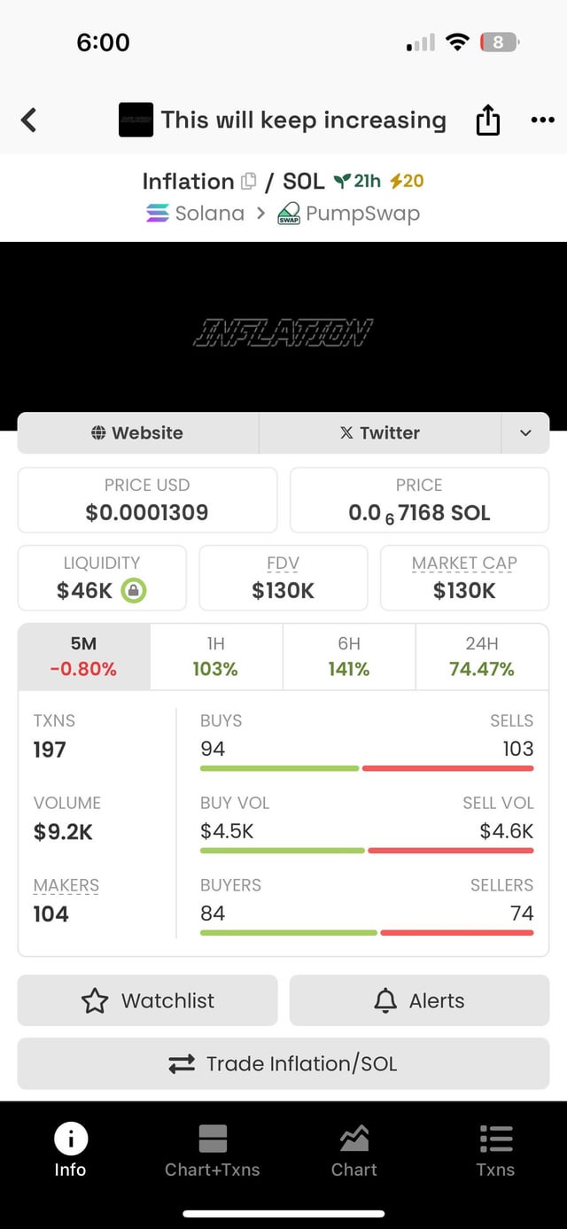Tap the green liquidity lock icon
Image resolution: width=567 pixels, height=1229 pixels.
pos(134,590)
